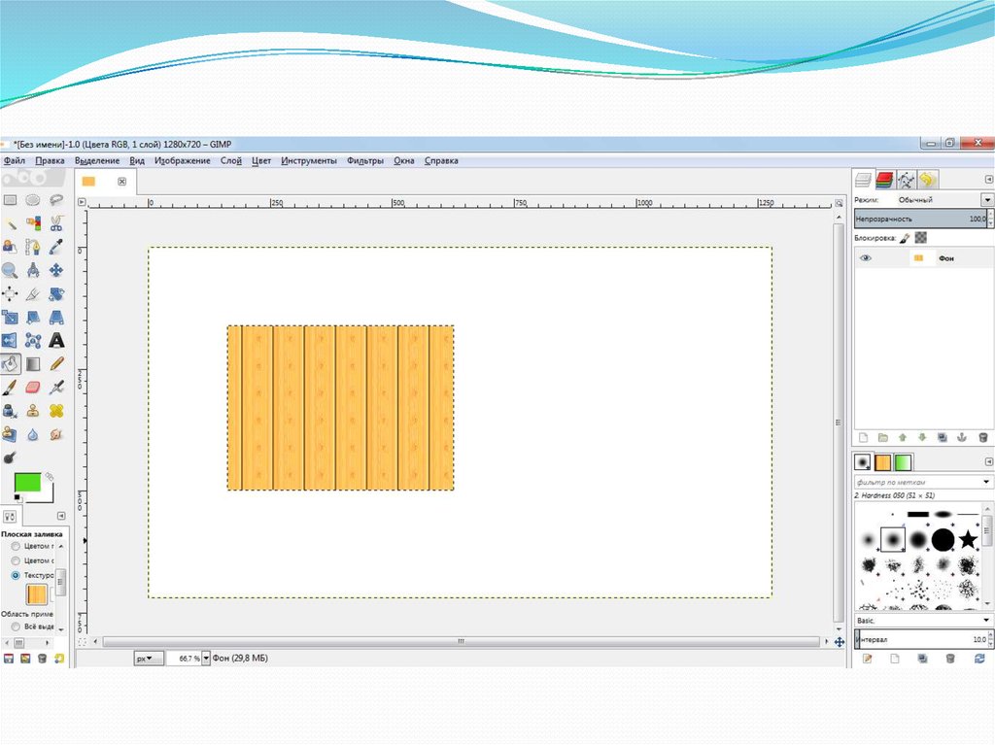Hide the Фон layer via eye icon
995x745 pixels.
point(865,258)
